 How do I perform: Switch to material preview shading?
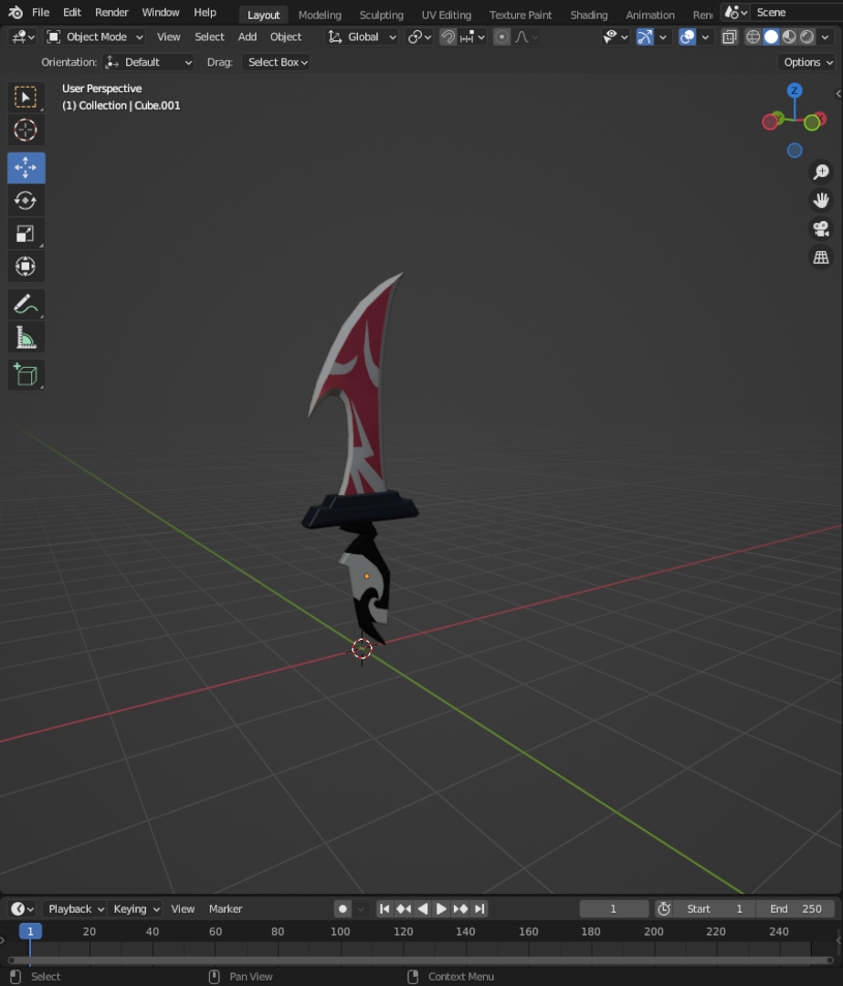[x=789, y=37]
